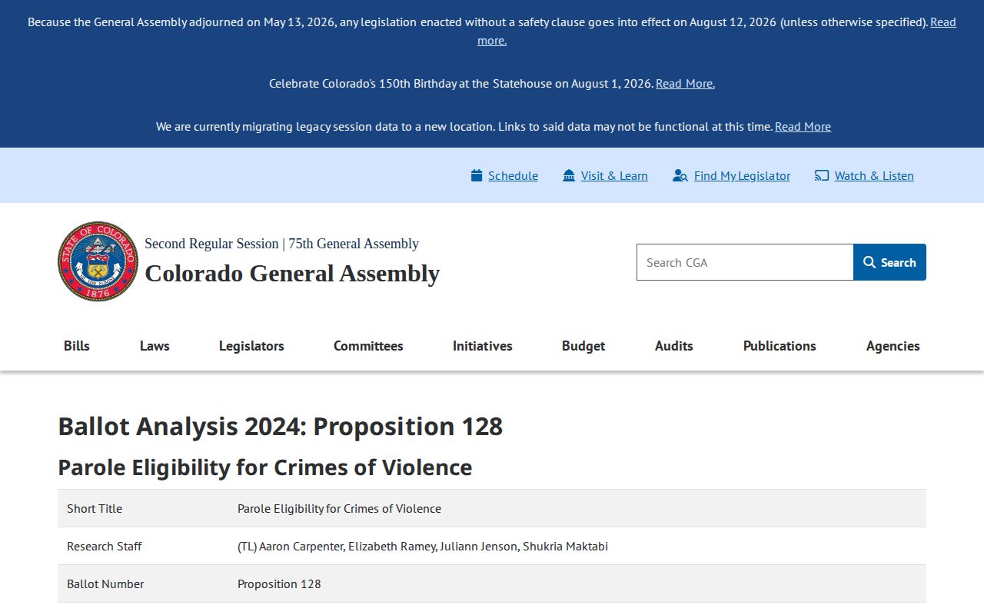Open the Audits menu

click(x=674, y=346)
